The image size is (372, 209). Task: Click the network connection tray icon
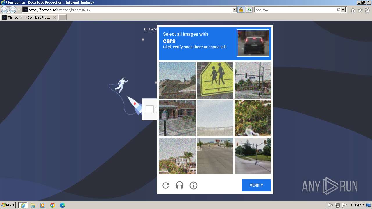coord(337,205)
